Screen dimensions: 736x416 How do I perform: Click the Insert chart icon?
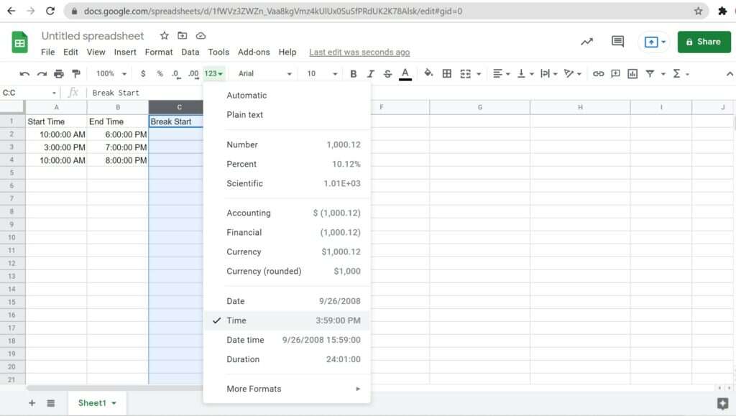(x=632, y=73)
